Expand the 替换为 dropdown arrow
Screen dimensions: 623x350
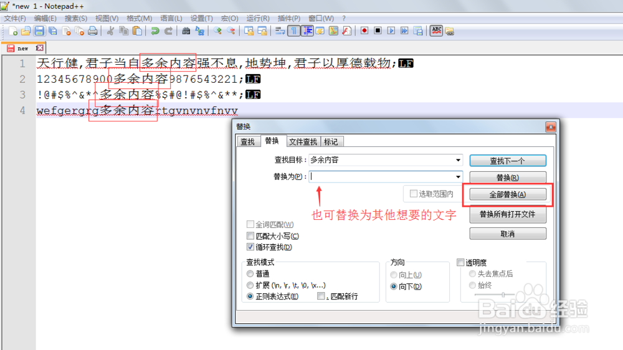click(x=458, y=177)
